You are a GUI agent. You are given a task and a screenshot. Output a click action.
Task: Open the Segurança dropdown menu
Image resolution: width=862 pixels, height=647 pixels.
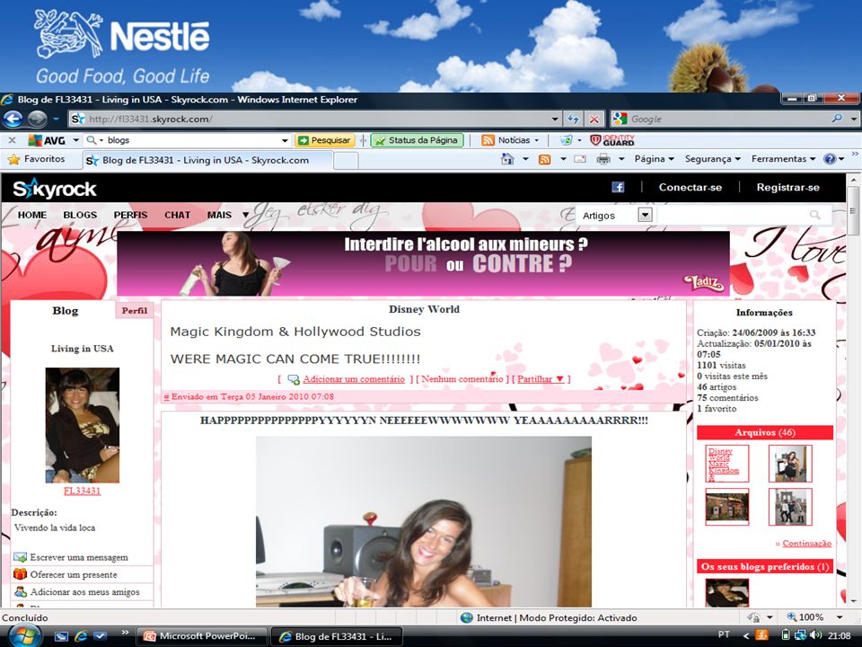click(712, 159)
